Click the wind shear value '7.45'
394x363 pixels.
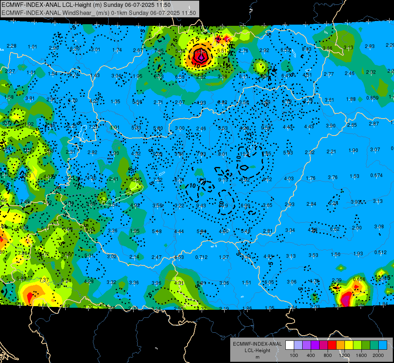tap(159, 51)
